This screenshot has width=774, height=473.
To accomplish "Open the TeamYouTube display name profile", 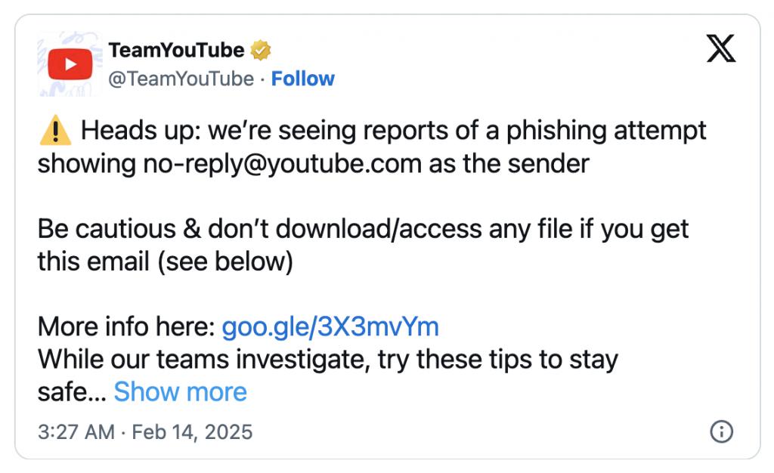I will pyautogui.click(x=176, y=51).
